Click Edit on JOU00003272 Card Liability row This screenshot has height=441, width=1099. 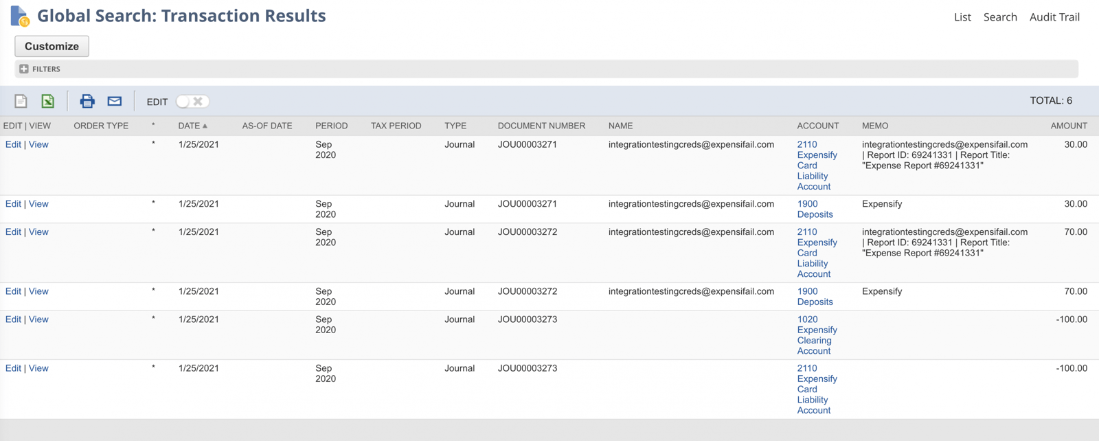(x=13, y=232)
